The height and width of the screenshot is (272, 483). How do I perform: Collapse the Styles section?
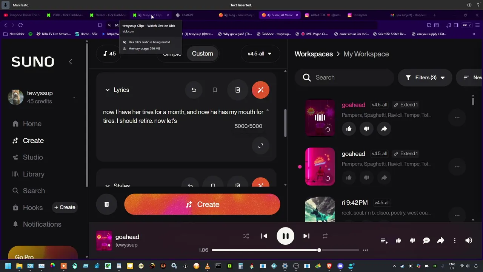(x=107, y=185)
